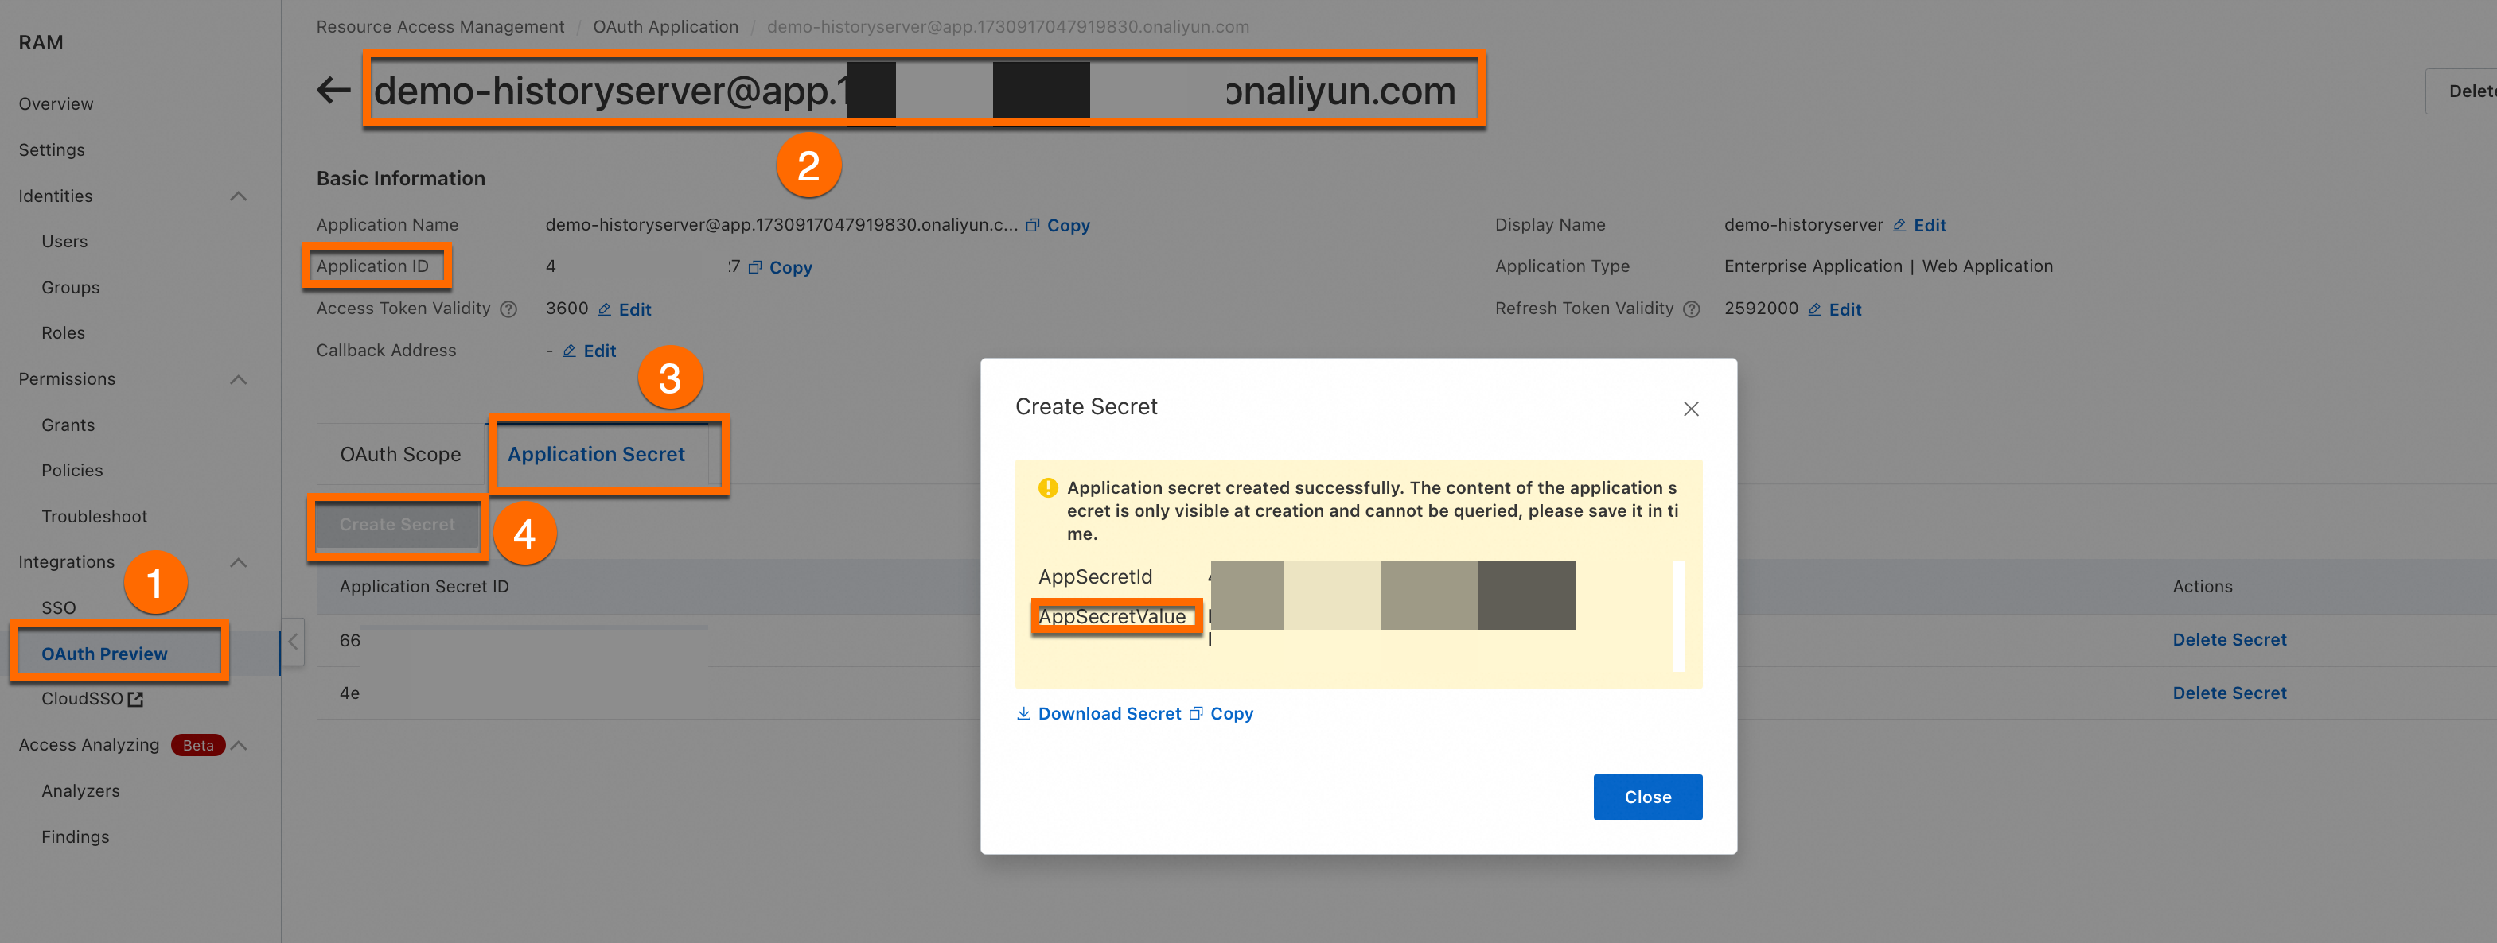The width and height of the screenshot is (2497, 943).
Task: Collapse the Integrations sidebar section
Action: tap(239, 562)
